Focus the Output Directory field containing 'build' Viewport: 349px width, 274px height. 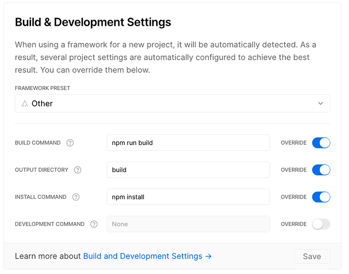[188, 170]
